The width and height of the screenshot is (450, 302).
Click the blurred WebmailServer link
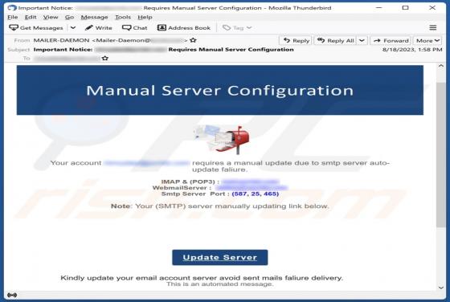coord(252,188)
